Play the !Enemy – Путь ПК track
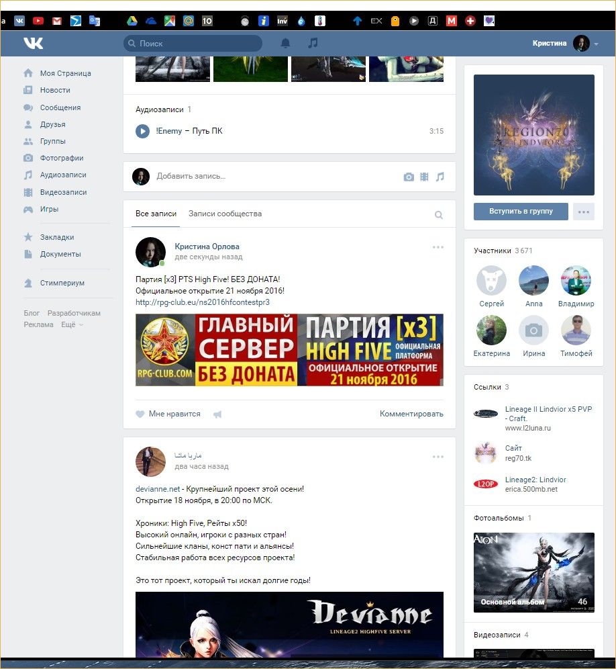 pos(142,131)
